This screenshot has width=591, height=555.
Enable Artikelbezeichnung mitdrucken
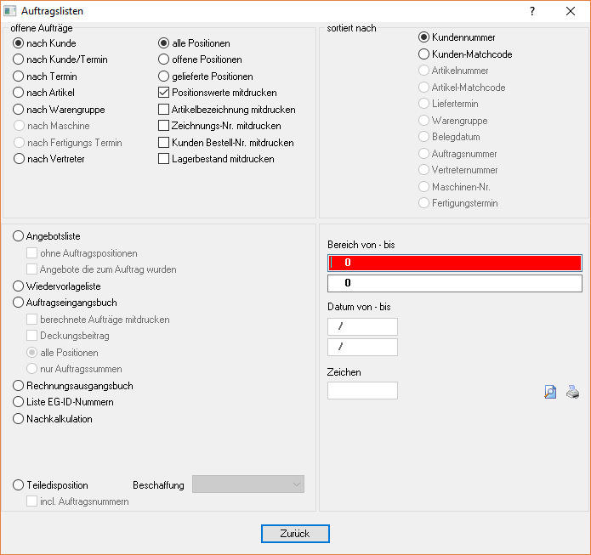[164, 110]
